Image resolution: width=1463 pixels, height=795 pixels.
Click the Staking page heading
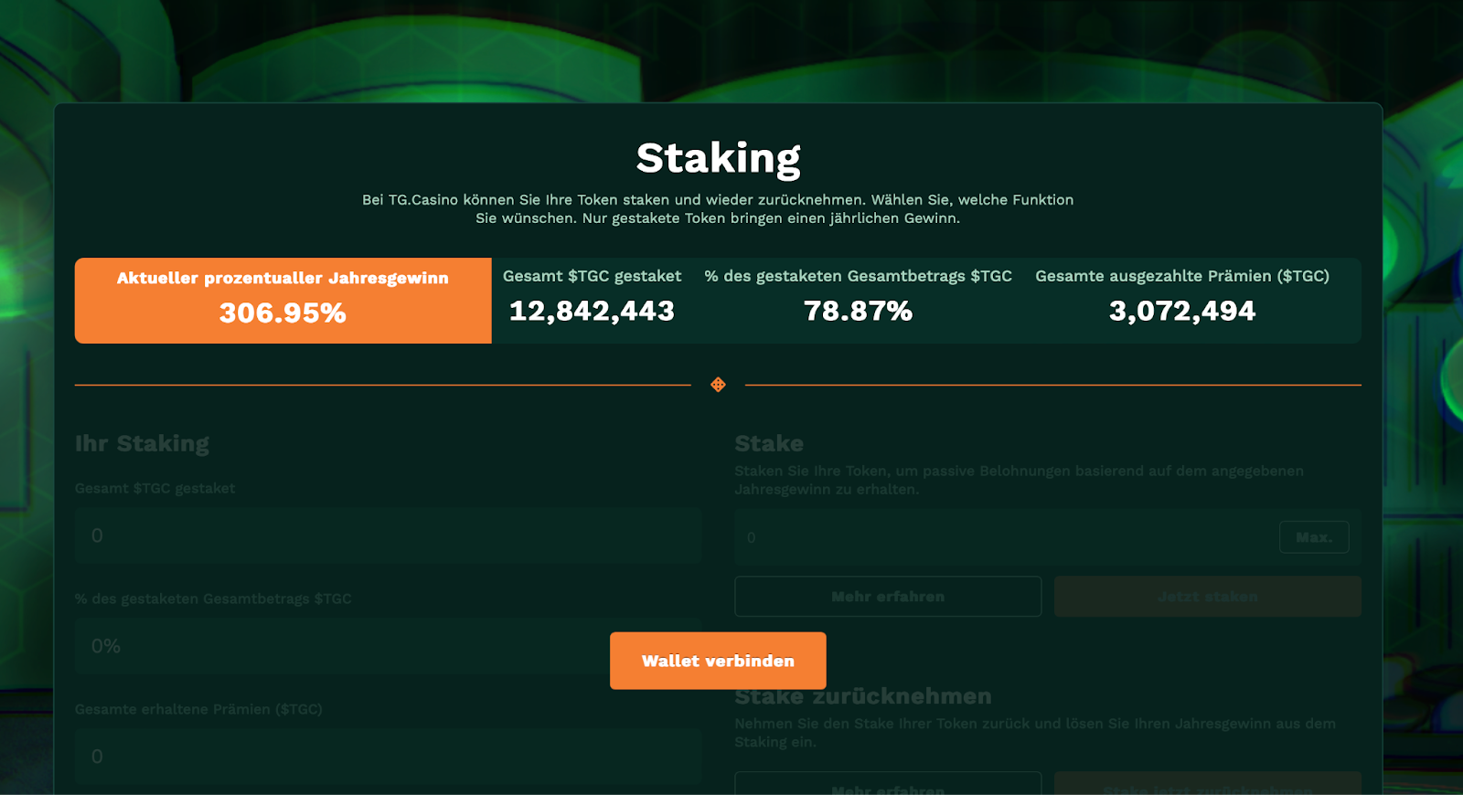[719, 158]
